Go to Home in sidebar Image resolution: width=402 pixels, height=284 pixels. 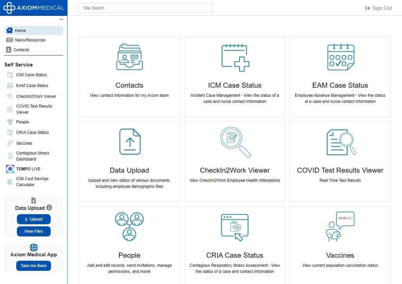pyautogui.click(x=20, y=30)
